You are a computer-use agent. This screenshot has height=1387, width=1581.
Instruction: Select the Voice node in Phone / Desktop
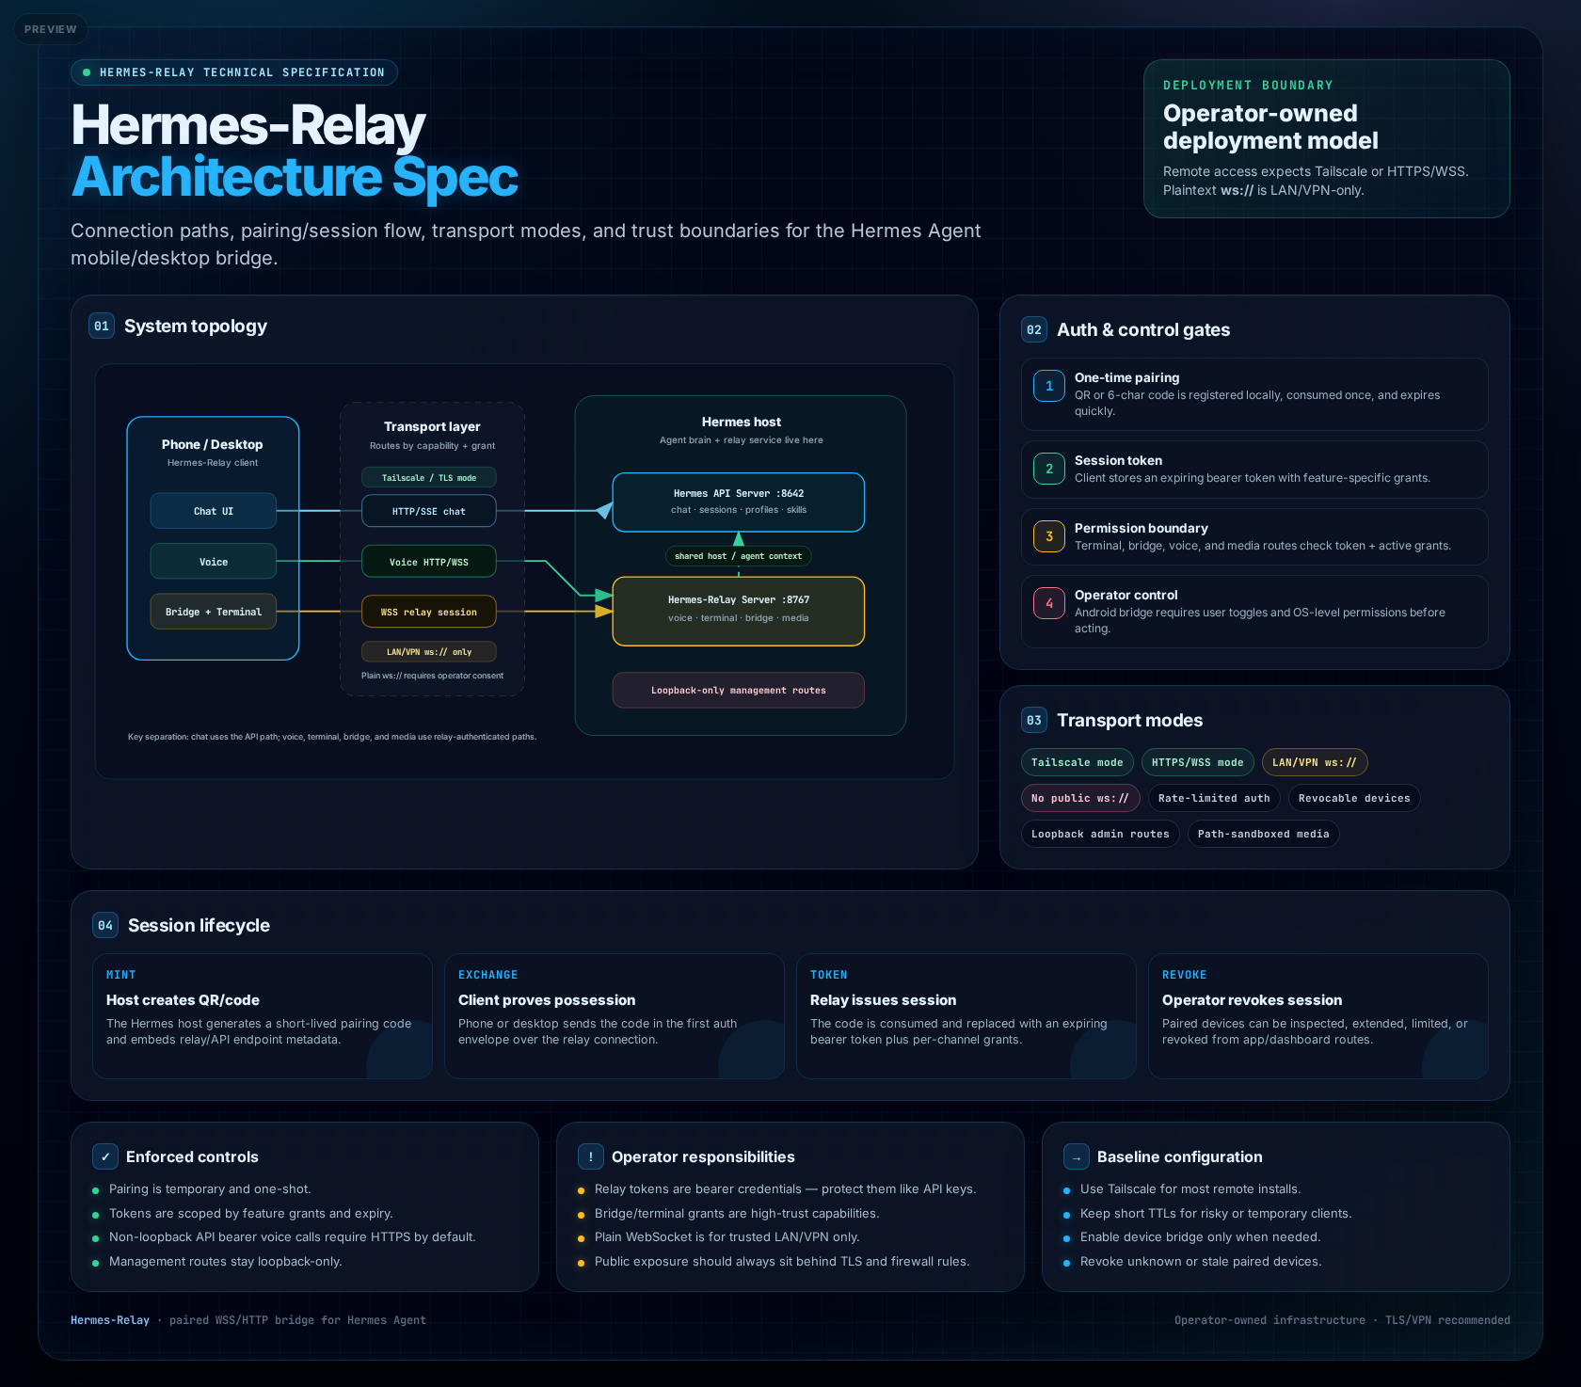(214, 562)
